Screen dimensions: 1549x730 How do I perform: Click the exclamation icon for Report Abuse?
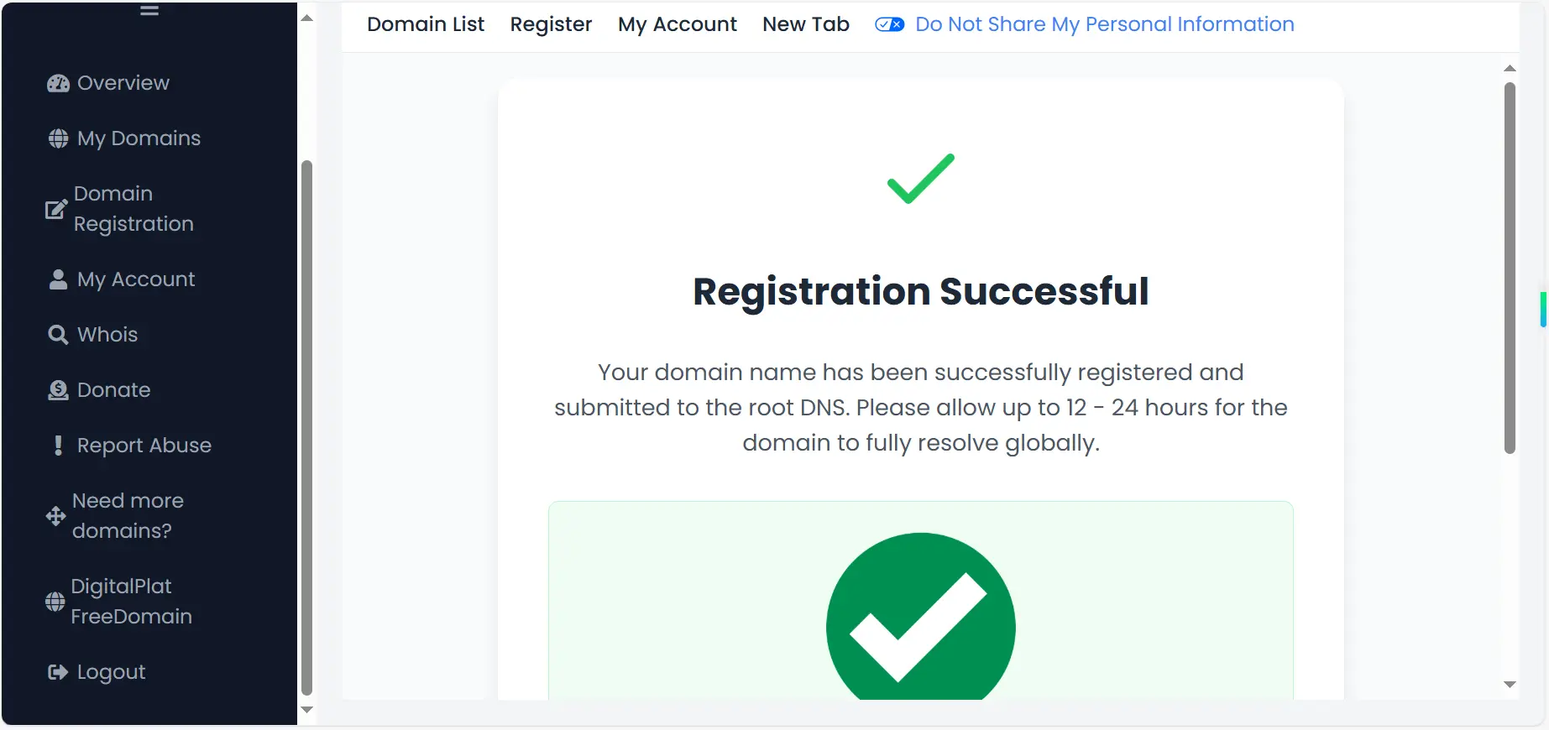tap(58, 446)
